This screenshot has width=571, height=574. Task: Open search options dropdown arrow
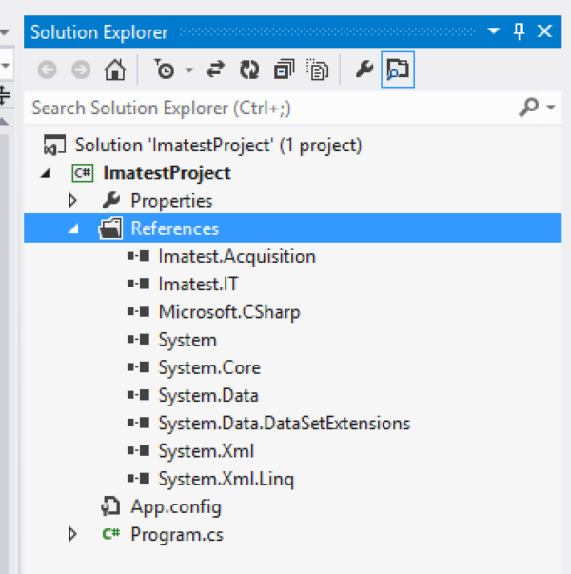pos(551,108)
